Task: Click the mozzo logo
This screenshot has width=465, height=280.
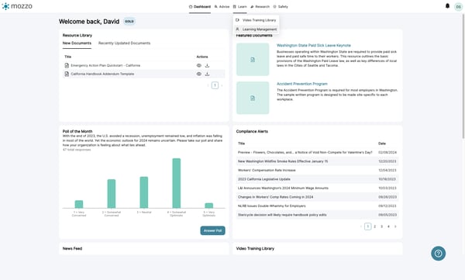Action: [x=17, y=6]
